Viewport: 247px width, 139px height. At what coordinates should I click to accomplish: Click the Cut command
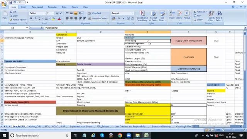13,12
